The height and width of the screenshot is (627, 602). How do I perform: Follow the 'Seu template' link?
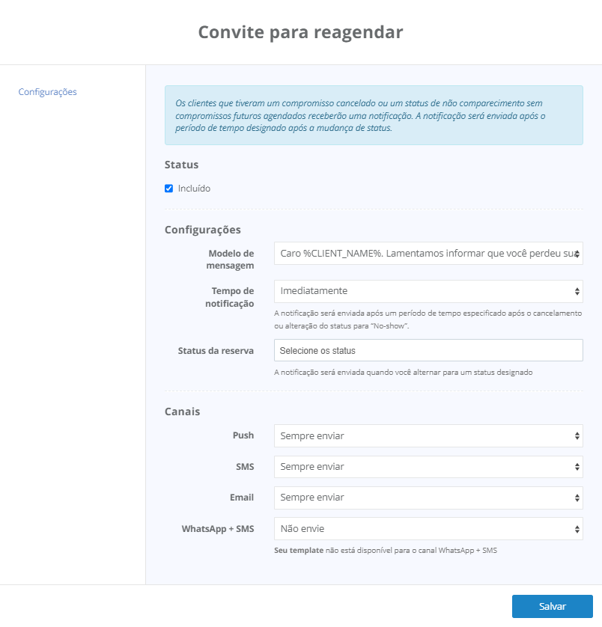[298, 551]
